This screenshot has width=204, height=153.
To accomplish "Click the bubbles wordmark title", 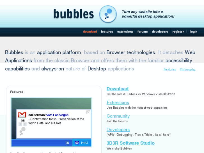I will (x=74, y=14).
